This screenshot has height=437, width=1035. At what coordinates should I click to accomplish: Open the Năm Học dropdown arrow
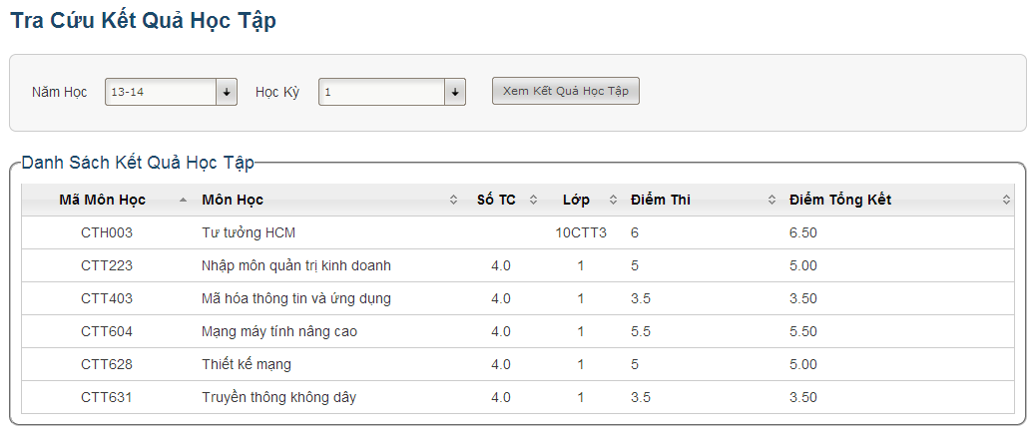pyautogui.click(x=227, y=93)
